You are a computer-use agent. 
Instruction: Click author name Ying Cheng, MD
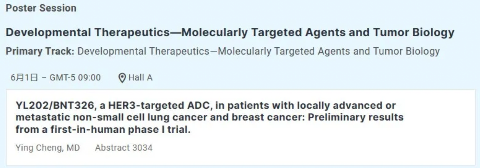pyautogui.click(x=48, y=148)
